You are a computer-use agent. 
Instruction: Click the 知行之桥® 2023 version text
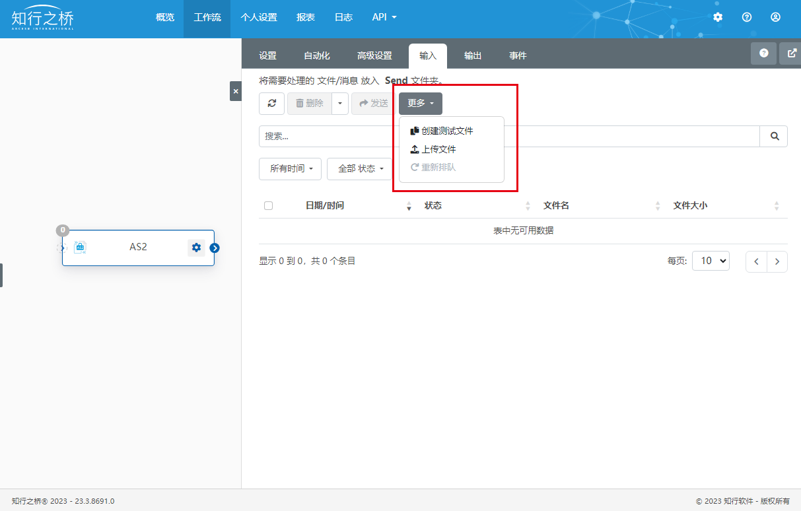click(63, 501)
